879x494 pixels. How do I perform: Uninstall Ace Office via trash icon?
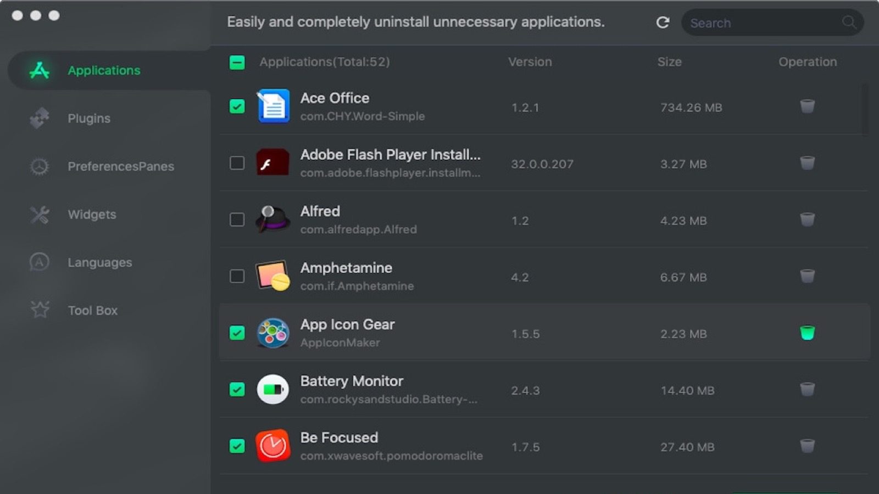click(807, 106)
